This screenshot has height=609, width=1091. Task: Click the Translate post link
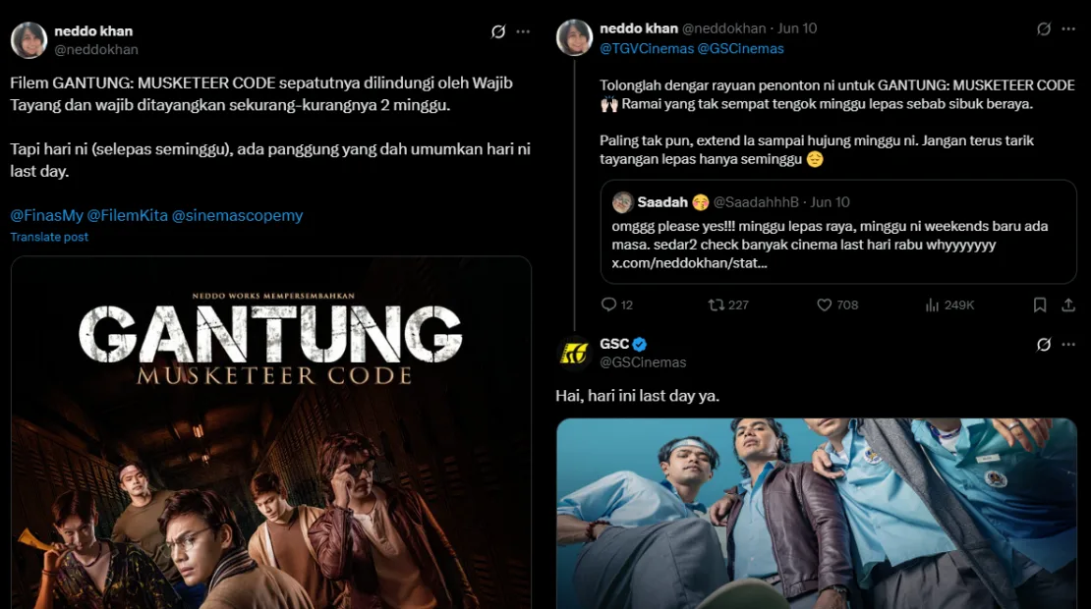tap(49, 237)
